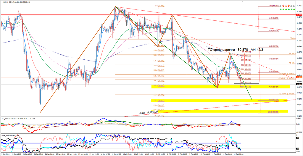Click the leftmost green dot indicator

[281, 9]
